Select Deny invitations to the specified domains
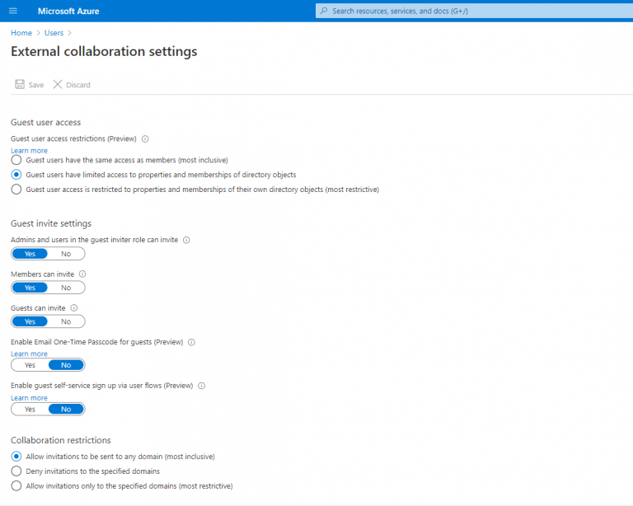Viewport: 633px width, 506px height. coord(16,471)
